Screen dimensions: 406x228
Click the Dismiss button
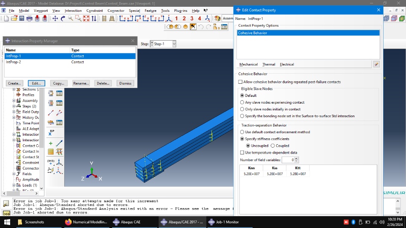[125, 83]
